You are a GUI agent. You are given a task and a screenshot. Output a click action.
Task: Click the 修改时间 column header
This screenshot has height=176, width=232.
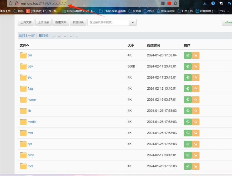(153, 45)
